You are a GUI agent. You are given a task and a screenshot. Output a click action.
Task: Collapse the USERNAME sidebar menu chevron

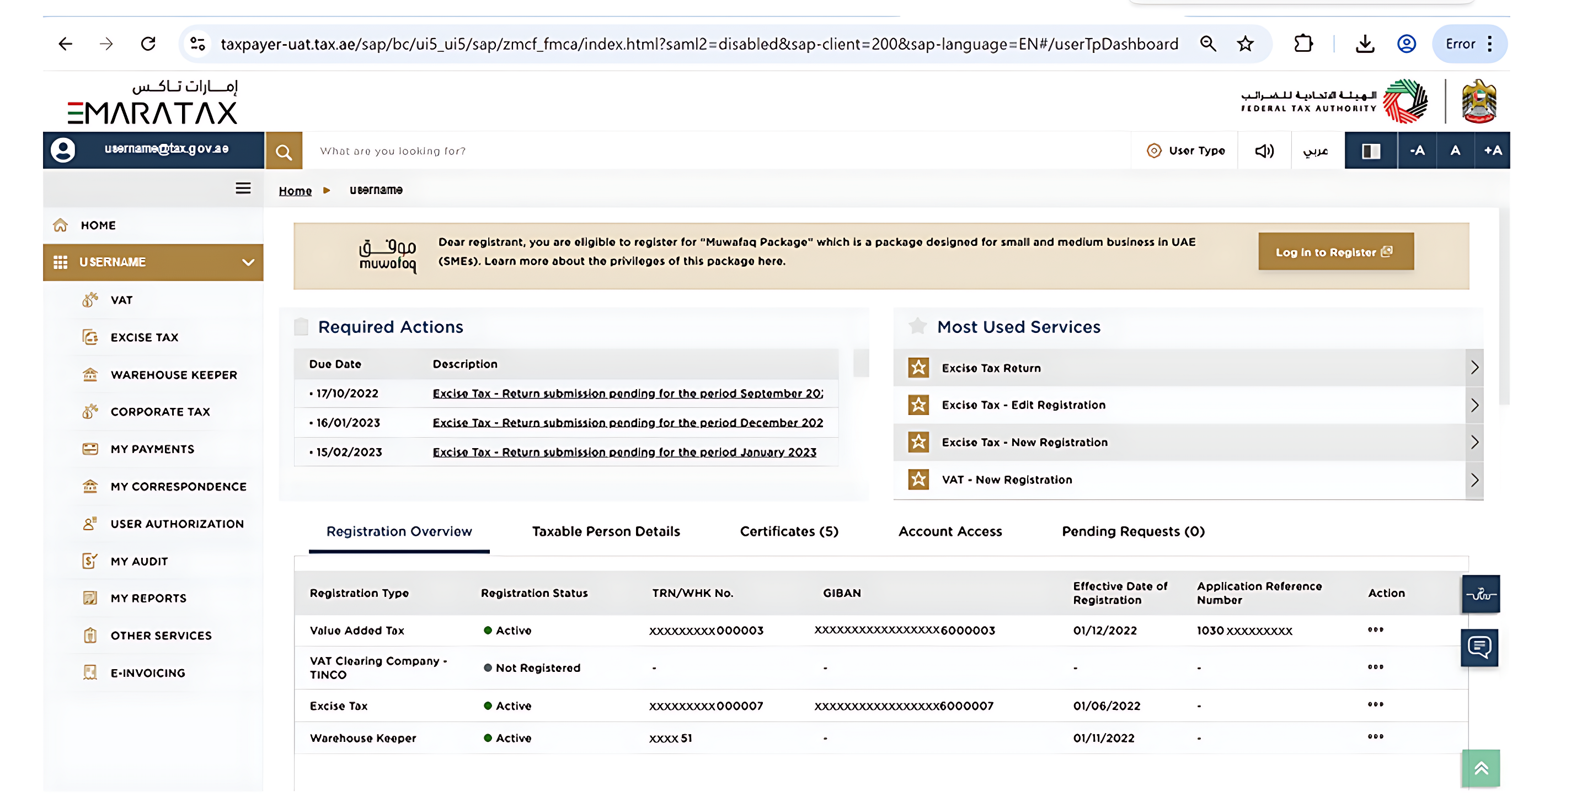tap(248, 262)
